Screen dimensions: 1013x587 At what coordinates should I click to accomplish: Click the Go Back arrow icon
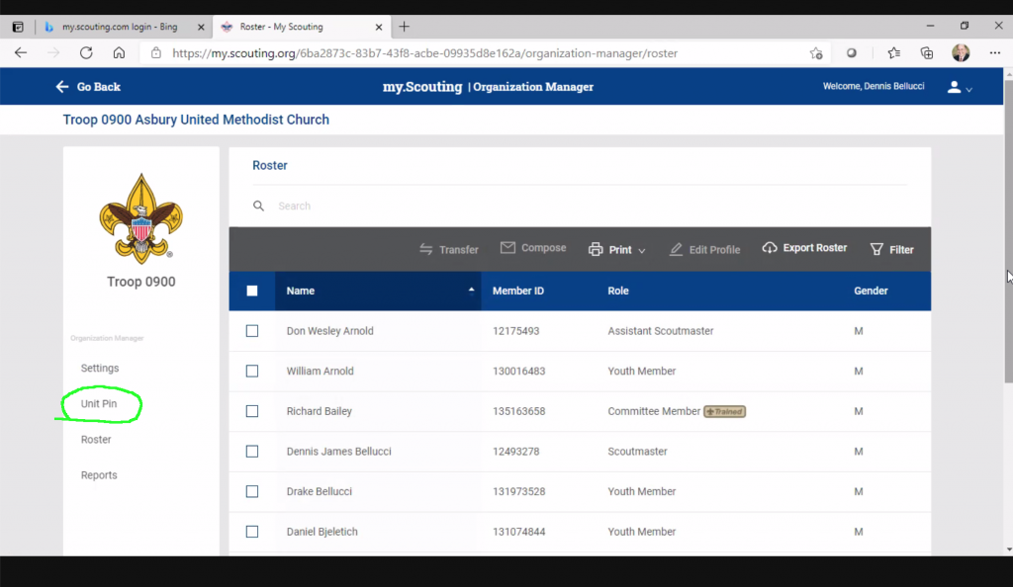point(62,87)
